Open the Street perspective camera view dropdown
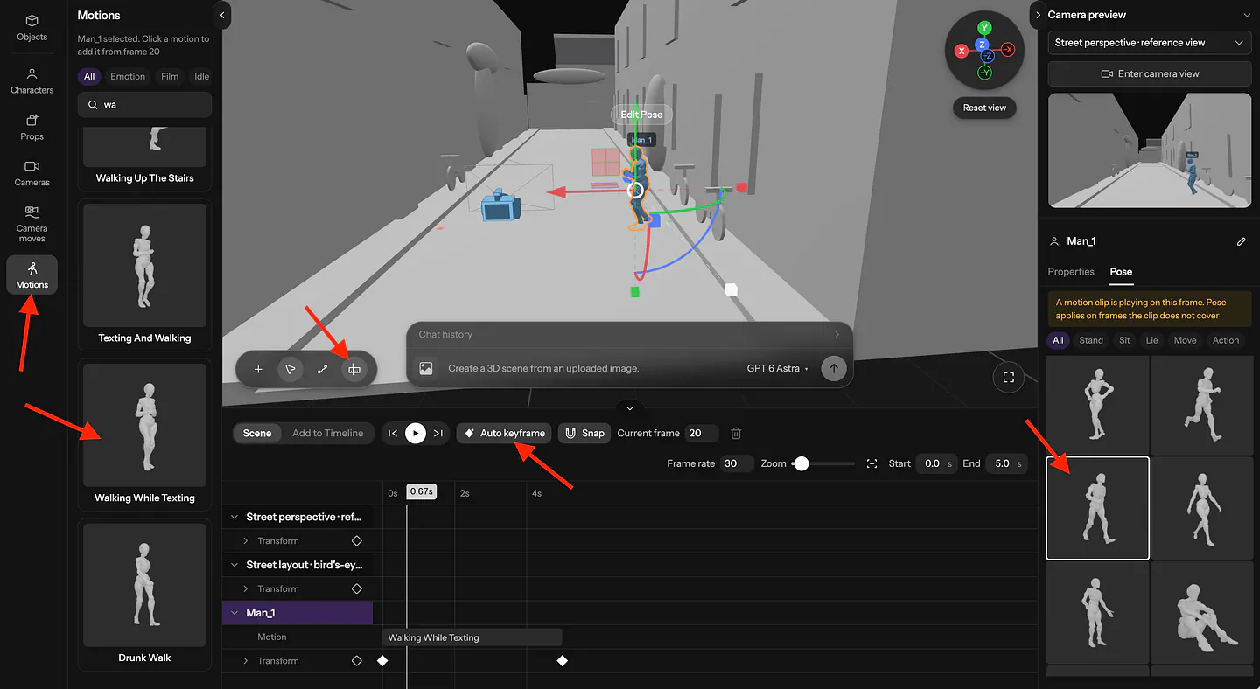The image size is (1260, 689). 1150,43
